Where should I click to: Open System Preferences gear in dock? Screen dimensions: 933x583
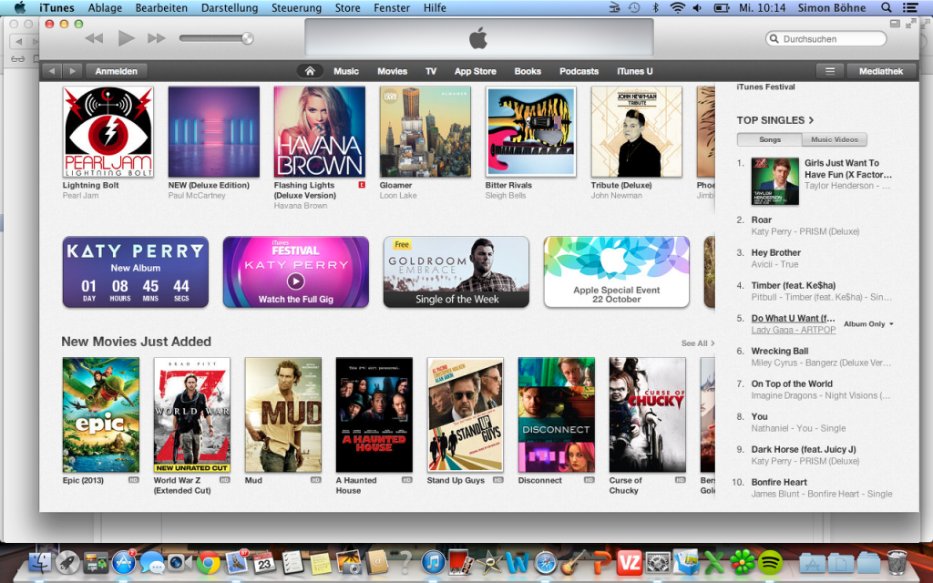pos(658,562)
